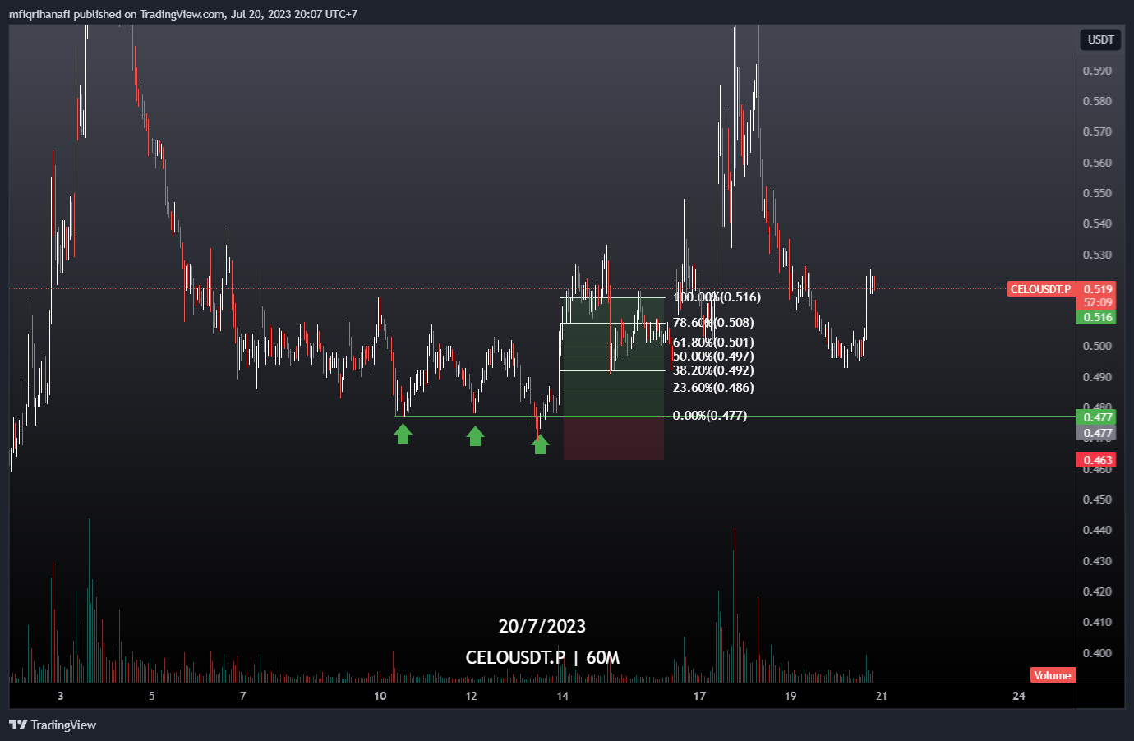This screenshot has width=1134, height=741.
Task: Click the green arrow under the 13 July low
Action: pos(540,444)
